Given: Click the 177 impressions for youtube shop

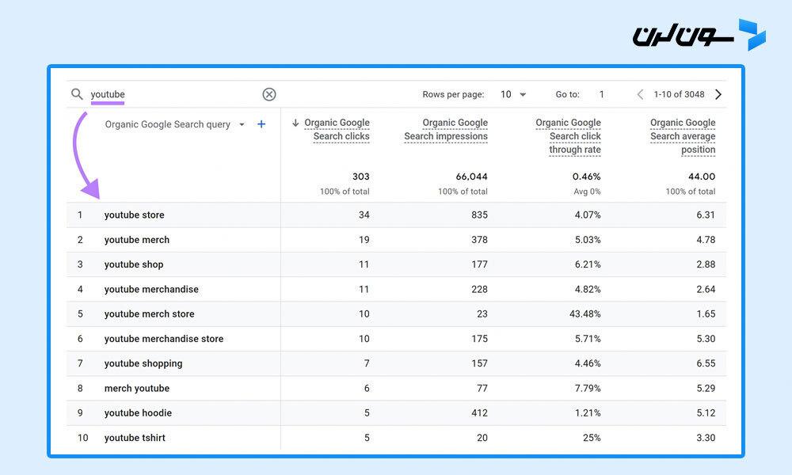Looking at the screenshot, I should (479, 264).
